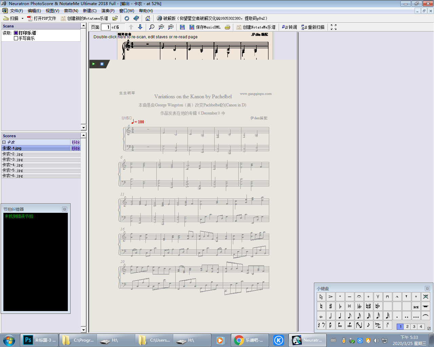Toggle the 打印乐谱 checkbox
This screenshot has width=434, height=347.
pos(16,33)
